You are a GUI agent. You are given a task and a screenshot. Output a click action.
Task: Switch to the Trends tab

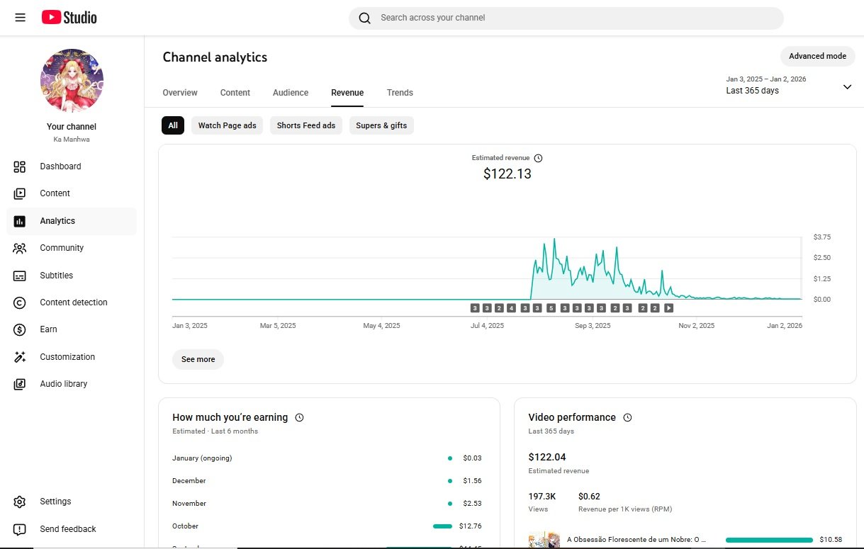click(x=400, y=93)
